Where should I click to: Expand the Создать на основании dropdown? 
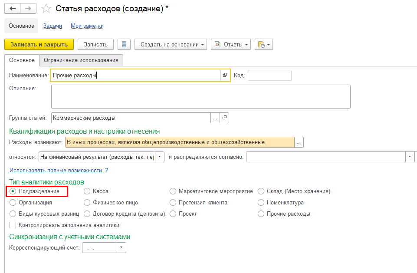click(171, 44)
